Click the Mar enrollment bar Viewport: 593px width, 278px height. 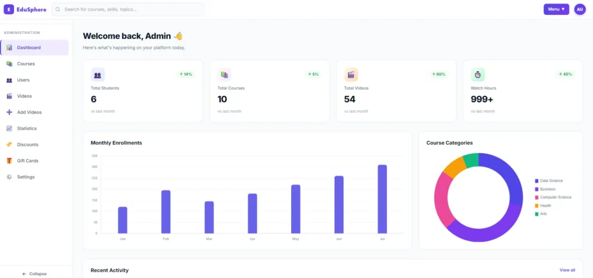(x=209, y=217)
